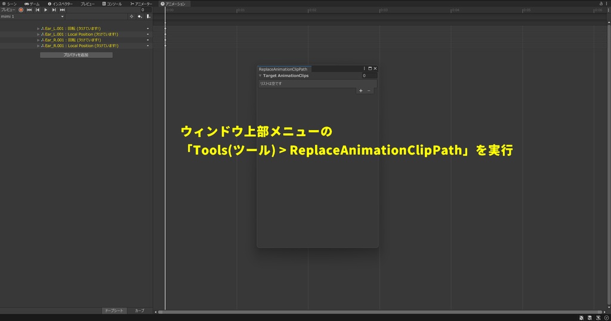Click the プロパティを追加 button
The width and height of the screenshot is (611, 321).
(76, 55)
